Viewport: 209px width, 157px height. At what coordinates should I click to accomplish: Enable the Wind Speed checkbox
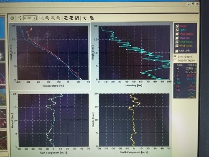[x=177, y=34]
